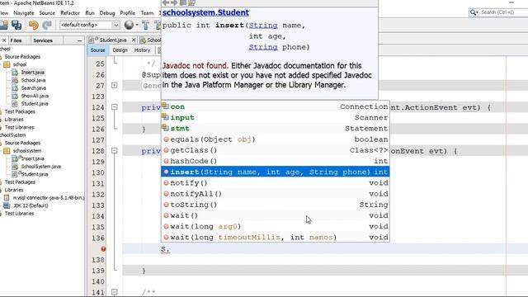Switch to the Services panel tab
Viewport: 528px width, 297px height.
click(43, 40)
